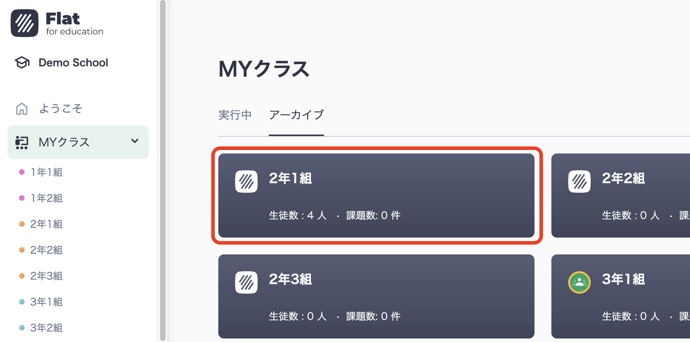Select the green Google Classroom icon on 3年1組
Viewport: 690px width, 342px height.
coord(579,282)
